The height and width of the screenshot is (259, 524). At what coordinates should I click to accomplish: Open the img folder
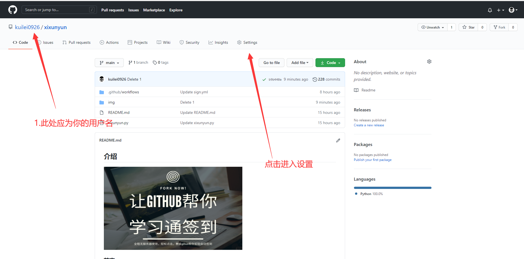[111, 102]
